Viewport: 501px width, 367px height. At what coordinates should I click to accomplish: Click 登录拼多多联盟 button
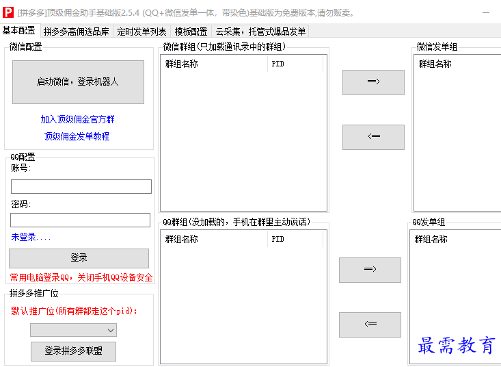pos(74,351)
